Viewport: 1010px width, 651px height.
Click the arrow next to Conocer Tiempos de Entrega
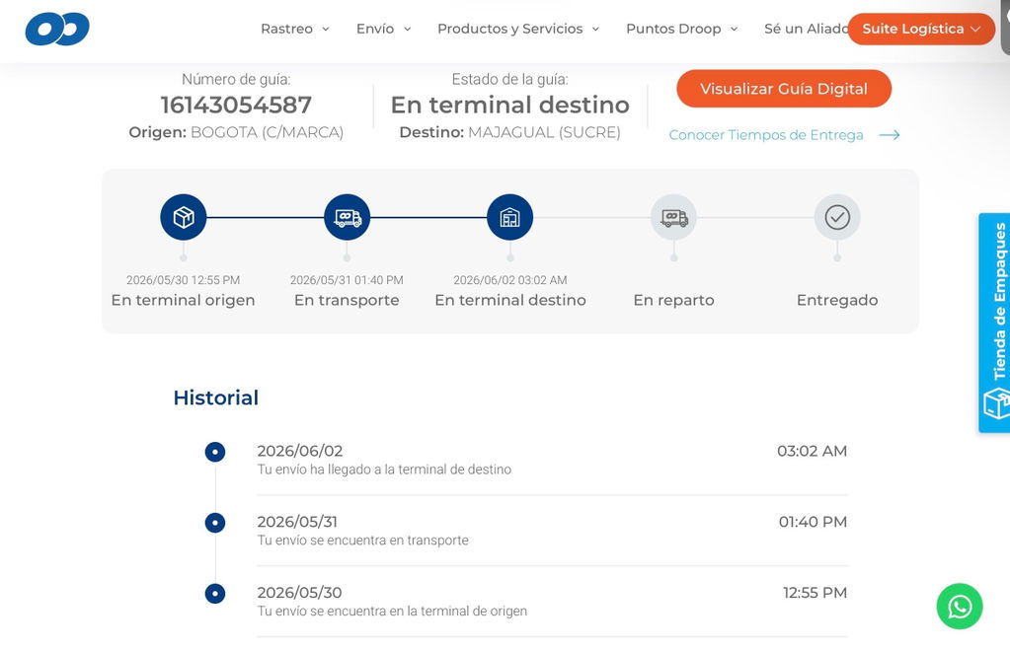[890, 135]
